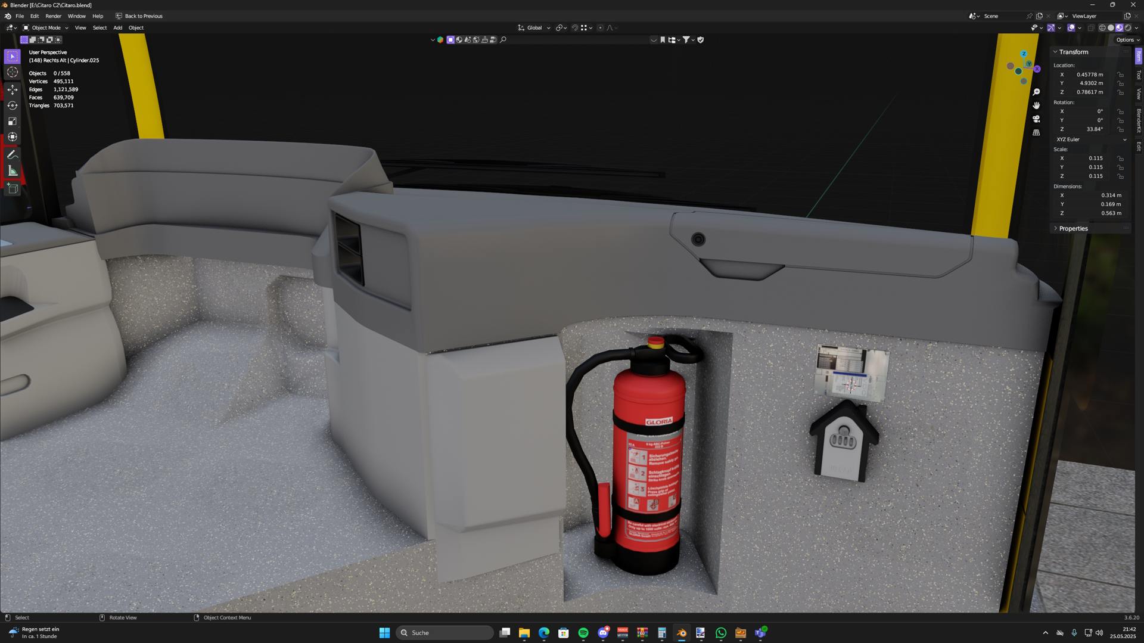Select the Select Box tool
The width and height of the screenshot is (1144, 643).
tap(13, 57)
